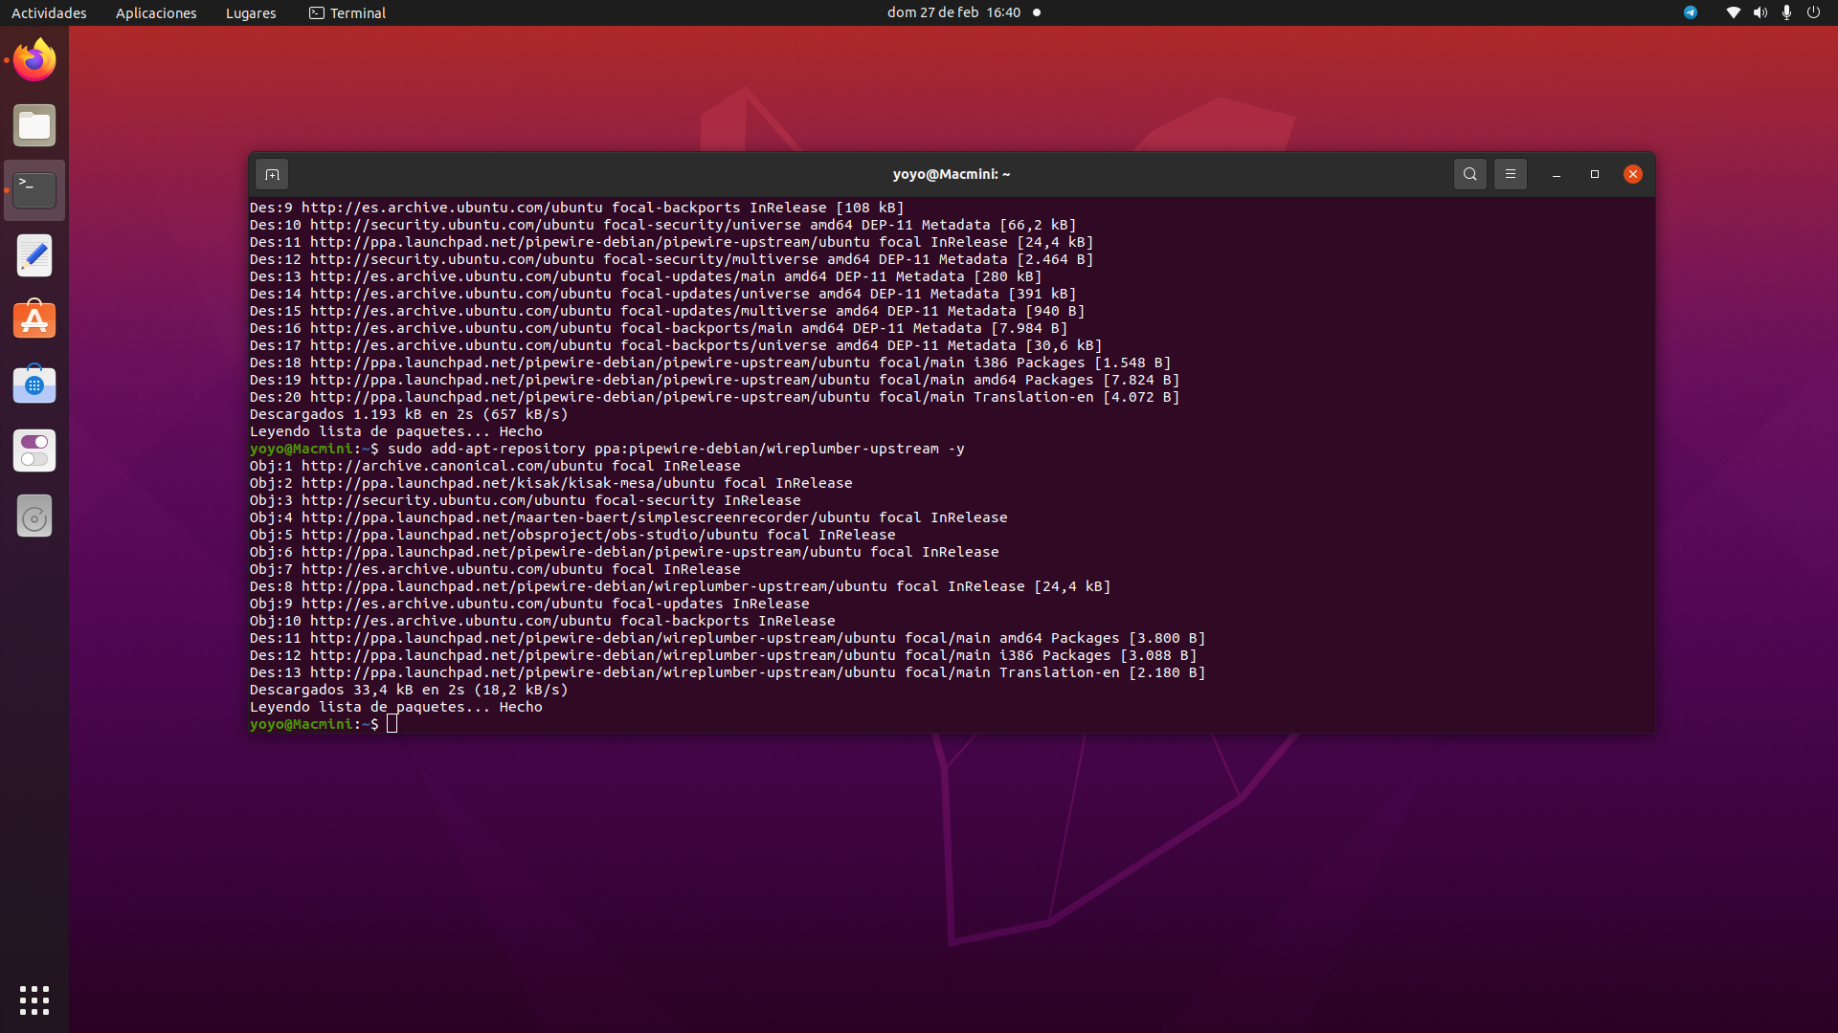Open the terminal hamburger menu
This screenshot has height=1033, width=1838.
tap(1511, 174)
